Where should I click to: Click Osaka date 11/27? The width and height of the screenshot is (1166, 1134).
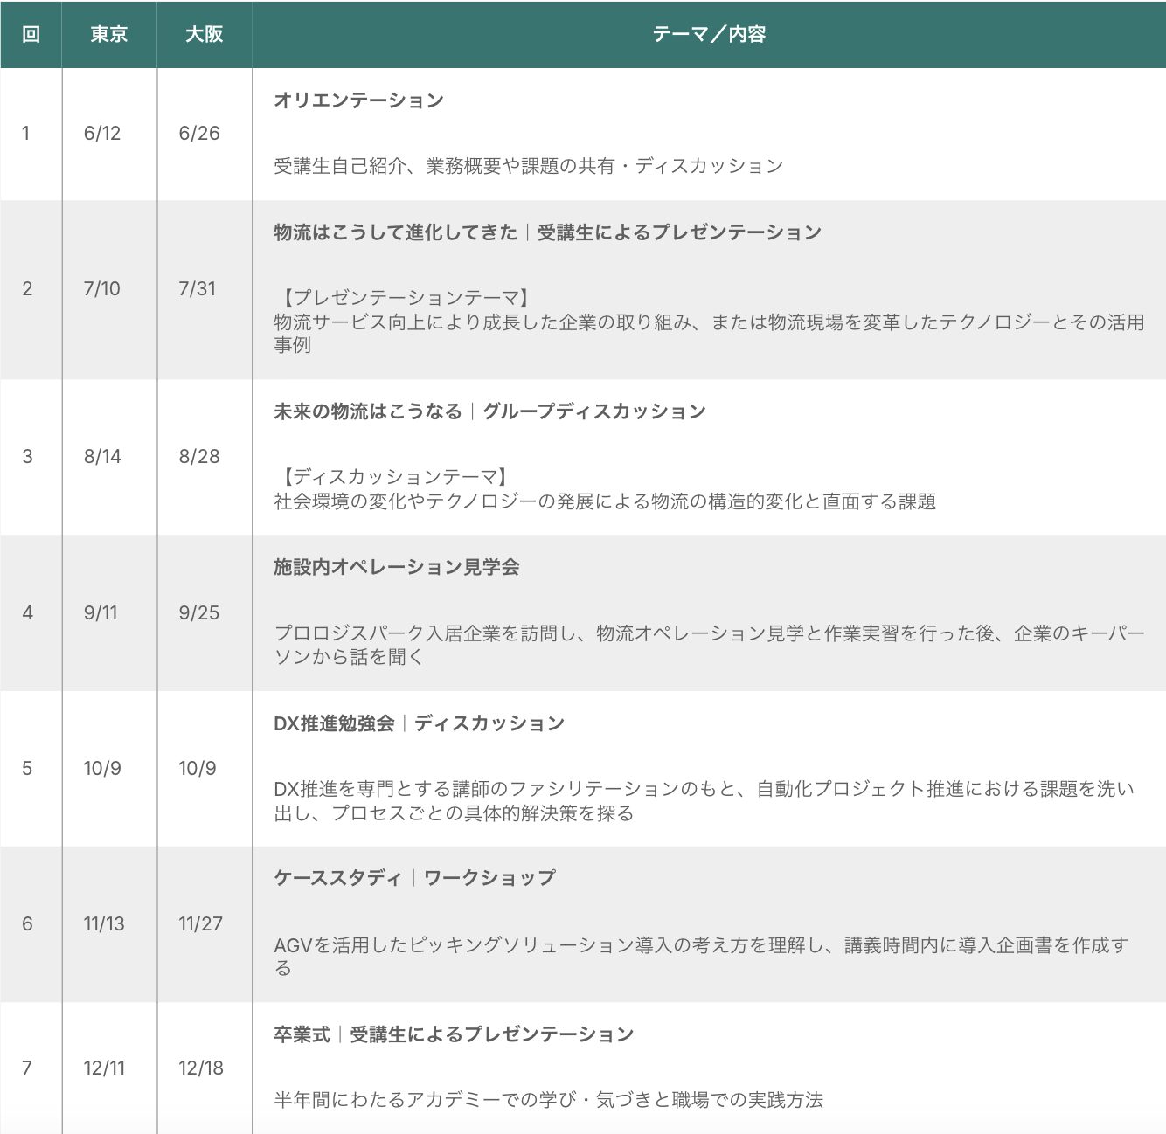[x=200, y=923]
